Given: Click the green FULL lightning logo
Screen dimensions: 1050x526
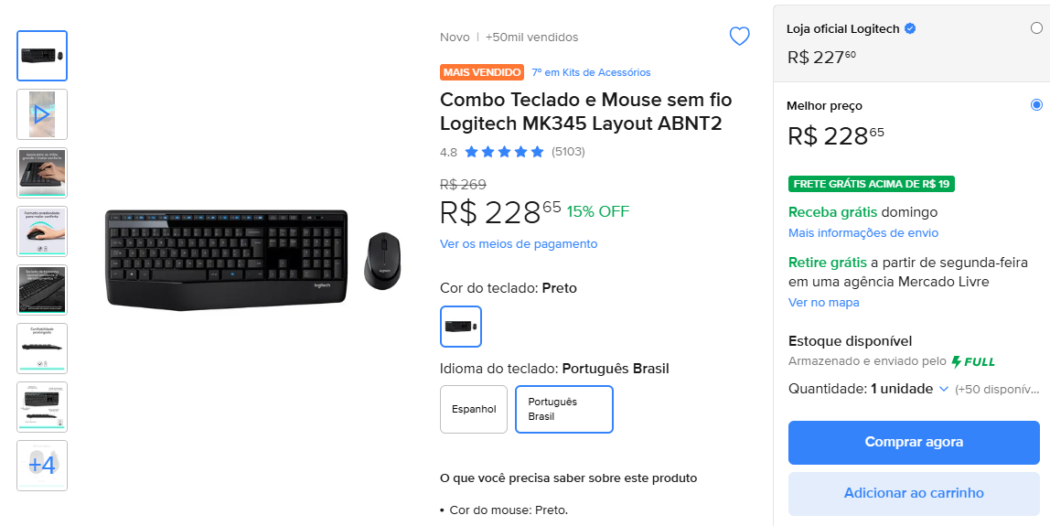Looking at the screenshot, I should (973, 361).
